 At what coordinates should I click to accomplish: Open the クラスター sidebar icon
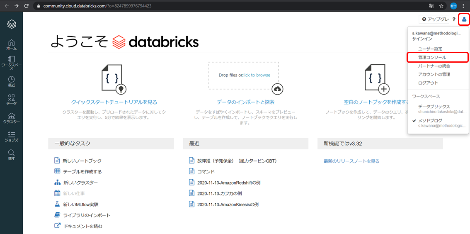(11, 118)
